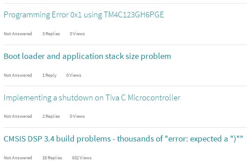Click Not Answered status under CMSIS DSP thread
The width and height of the screenshot is (247, 166).
tap(18, 158)
